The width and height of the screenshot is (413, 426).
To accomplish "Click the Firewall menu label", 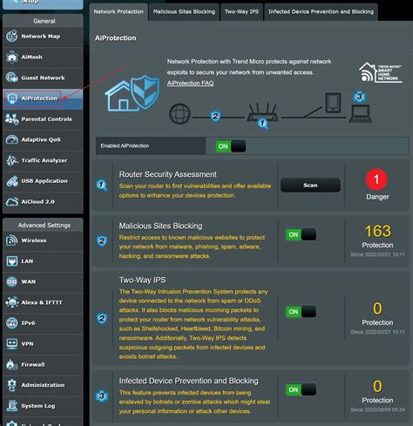I will coord(33,364).
